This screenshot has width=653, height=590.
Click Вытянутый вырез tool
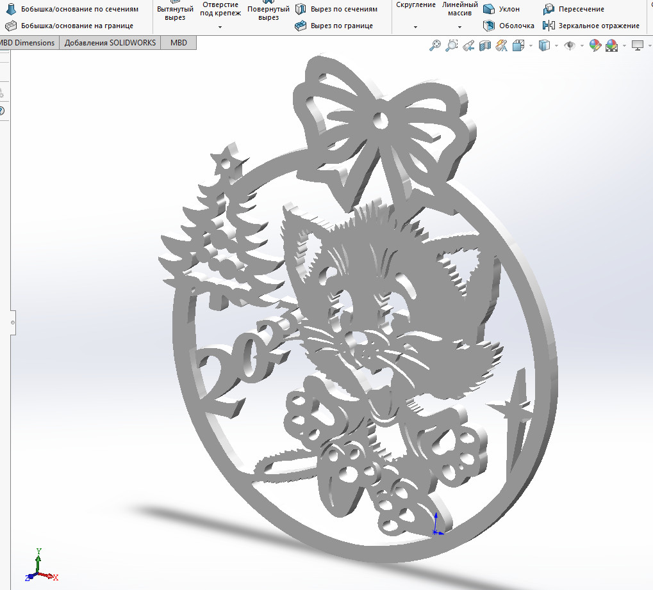click(175, 12)
